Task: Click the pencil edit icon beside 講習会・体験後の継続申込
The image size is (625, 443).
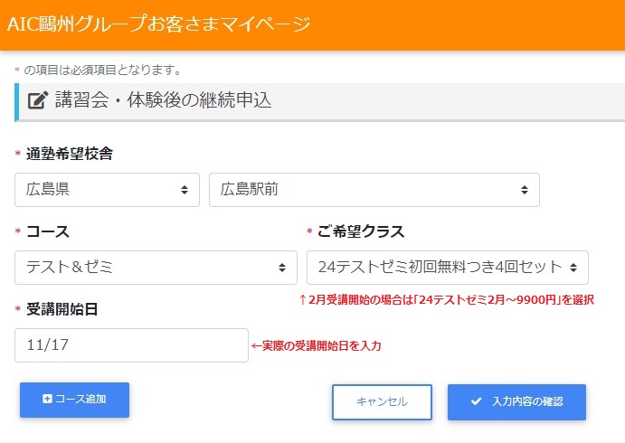Action: pos(37,100)
